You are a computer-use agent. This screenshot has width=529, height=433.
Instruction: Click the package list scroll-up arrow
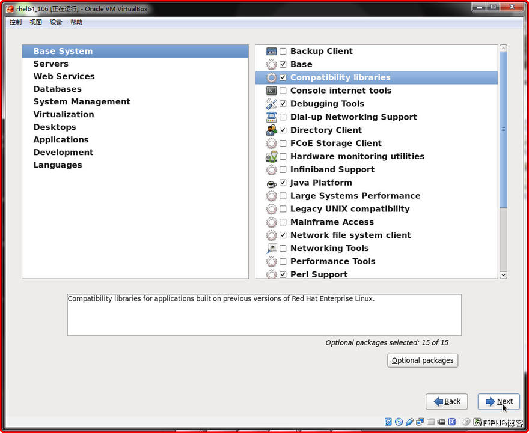pos(503,49)
